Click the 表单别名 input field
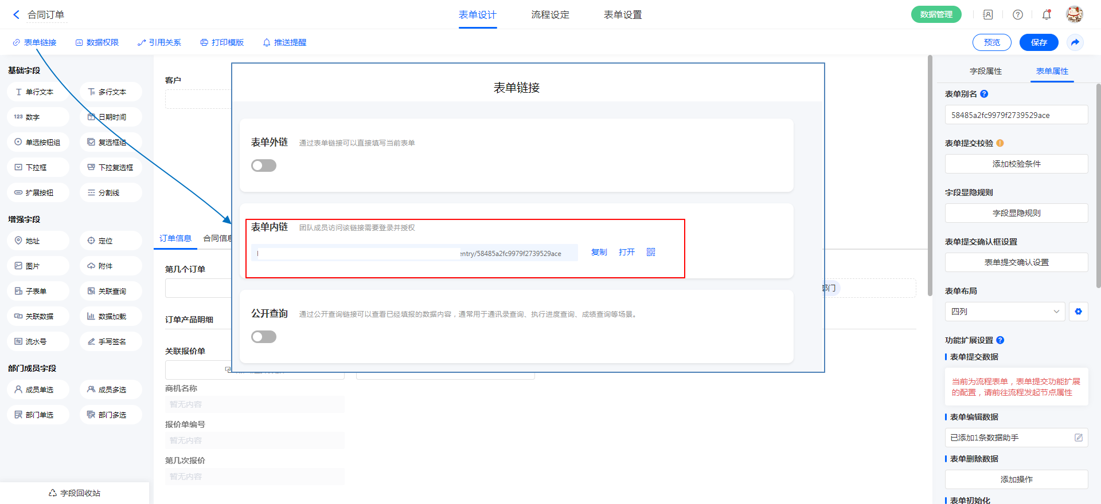The width and height of the screenshot is (1101, 504). pyautogui.click(x=1016, y=115)
